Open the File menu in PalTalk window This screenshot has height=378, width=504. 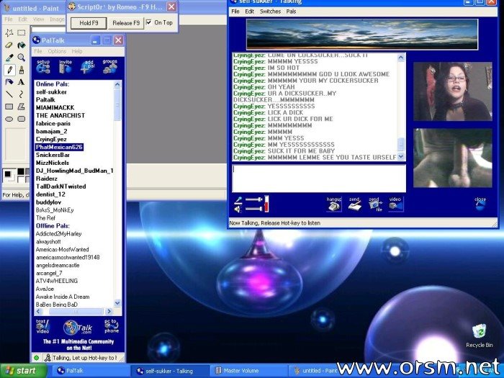click(38, 51)
